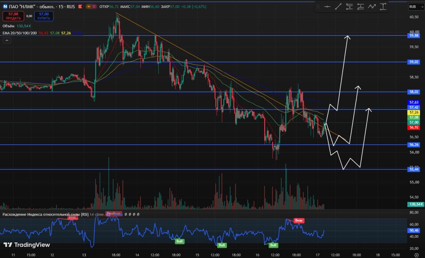This screenshot has height=258, width=425.
Task: Select the trend line drawing tool
Action: tap(338, 6)
